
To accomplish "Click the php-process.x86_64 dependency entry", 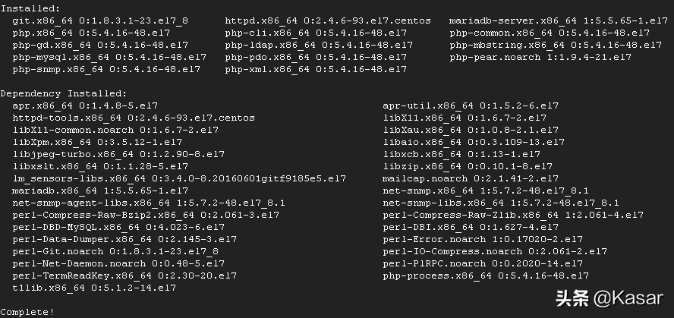I will pos(486,275).
